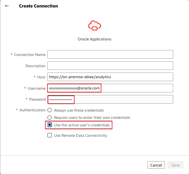Click the Save button
This screenshot has width=189, height=174.
(x=175, y=165)
